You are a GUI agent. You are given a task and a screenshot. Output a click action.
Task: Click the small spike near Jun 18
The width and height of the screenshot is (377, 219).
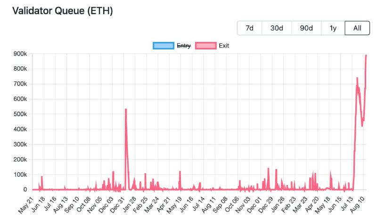pyautogui.click(x=42, y=177)
